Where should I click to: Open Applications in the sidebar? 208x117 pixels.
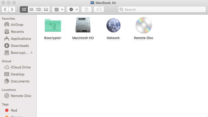click(x=18, y=39)
